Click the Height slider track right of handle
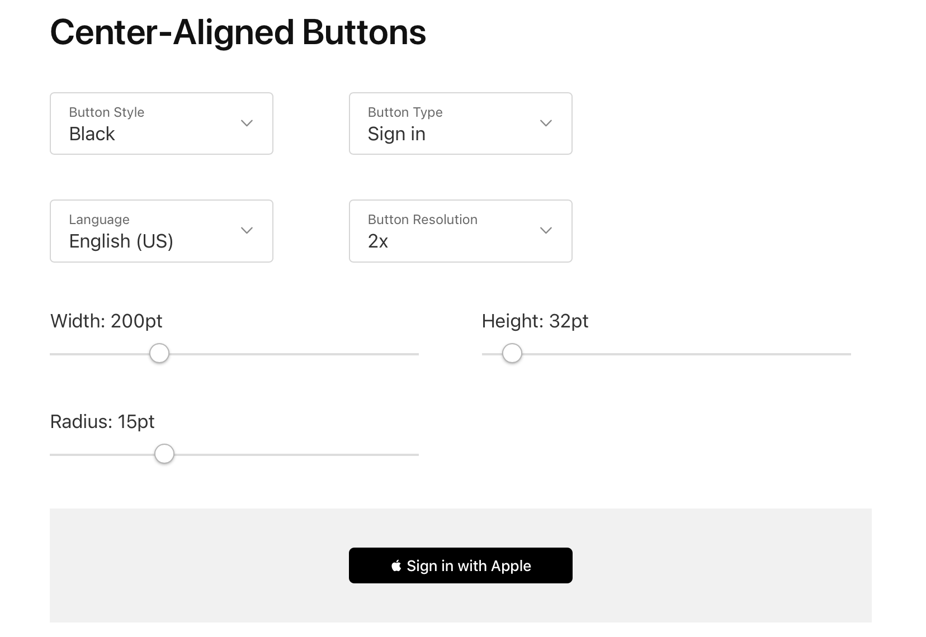The image size is (926, 637). tap(687, 354)
